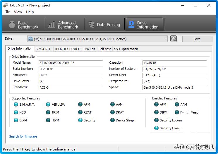Image resolution: width=218 pixels, height=154 pixels.
Task: Click the 48Bit LBA feature indicator
Action: pos(48,104)
